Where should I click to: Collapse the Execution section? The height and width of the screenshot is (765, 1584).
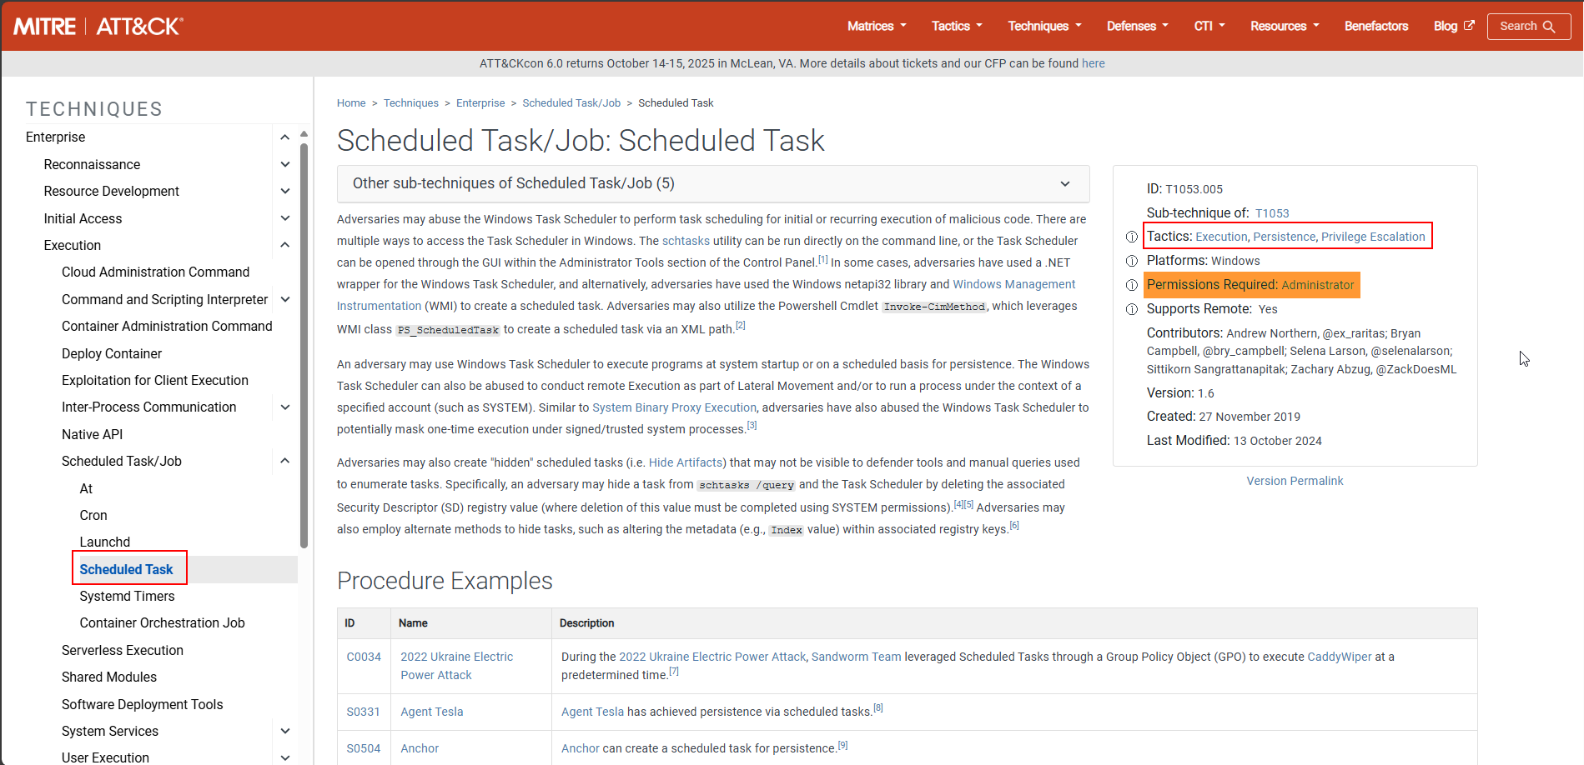point(284,245)
